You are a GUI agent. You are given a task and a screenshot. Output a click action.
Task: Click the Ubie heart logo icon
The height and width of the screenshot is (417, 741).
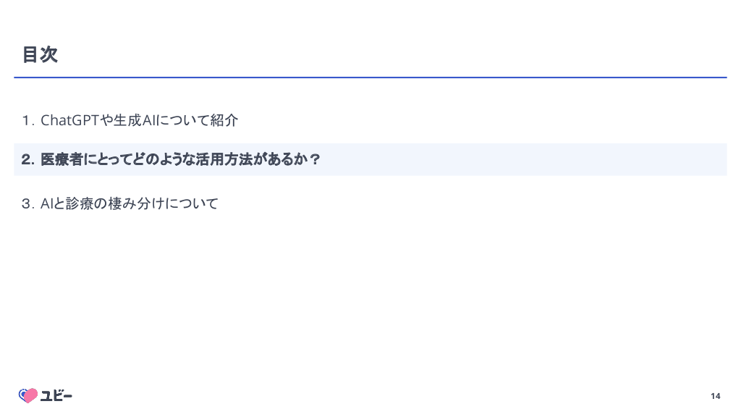pos(27,395)
